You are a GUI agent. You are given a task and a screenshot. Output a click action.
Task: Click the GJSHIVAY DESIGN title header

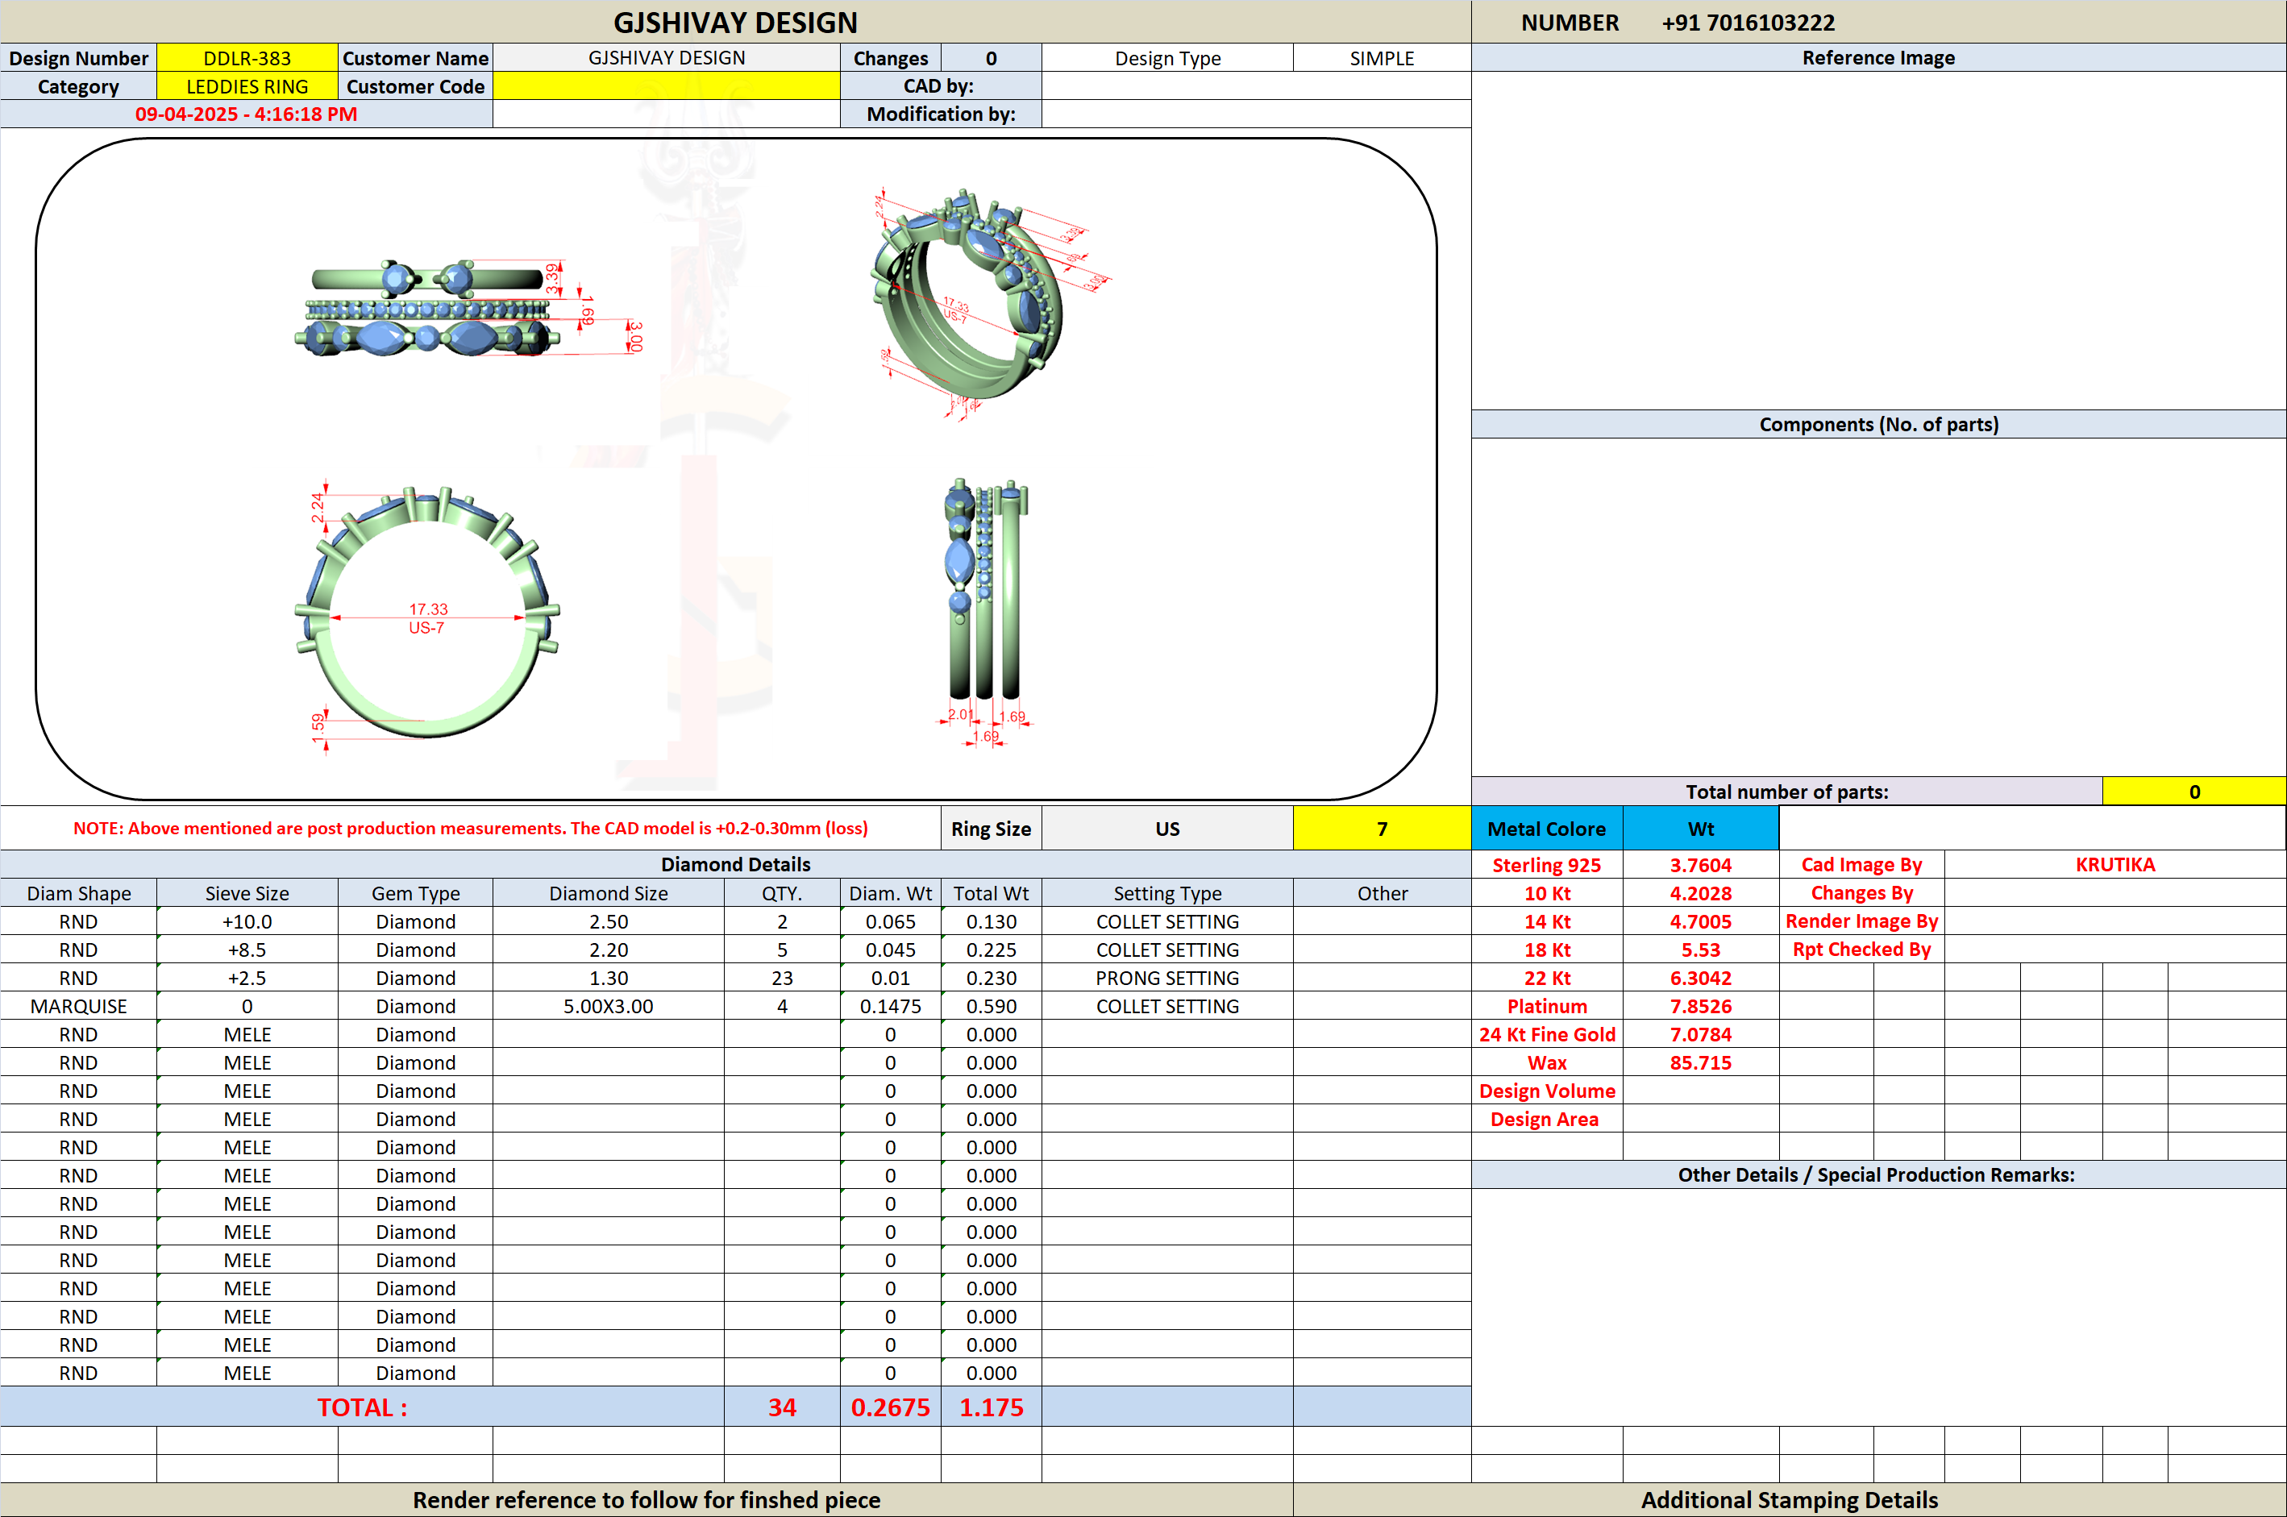pyautogui.click(x=735, y=23)
